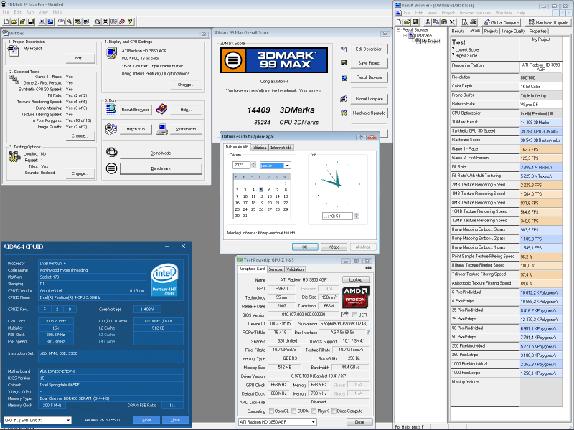The width and height of the screenshot is (574, 430).
Task: Click New document icon in Result Browser toolbar
Action: 399,22
